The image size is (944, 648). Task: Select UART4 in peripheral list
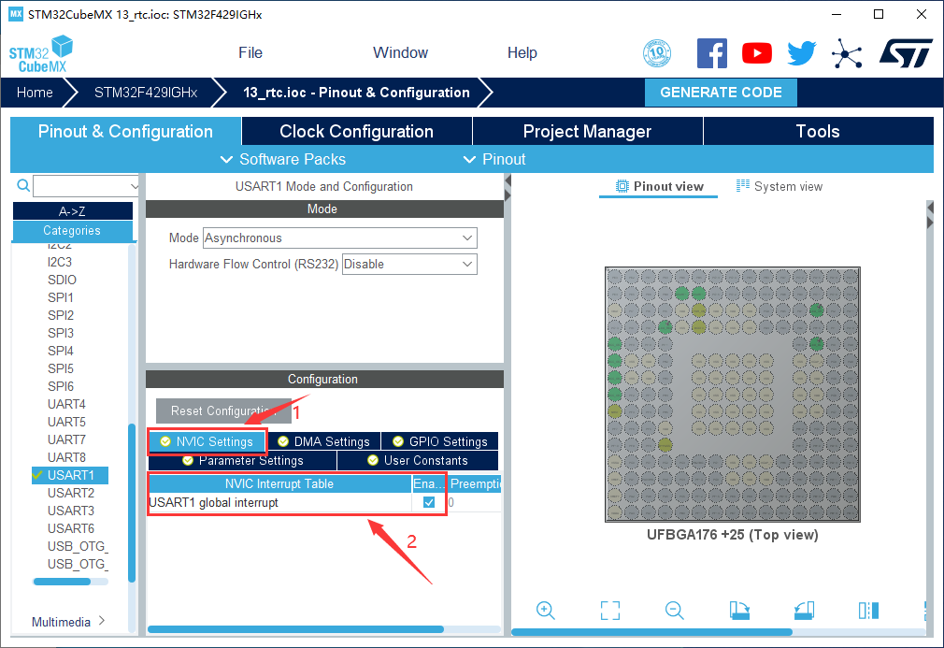coord(66,404)
